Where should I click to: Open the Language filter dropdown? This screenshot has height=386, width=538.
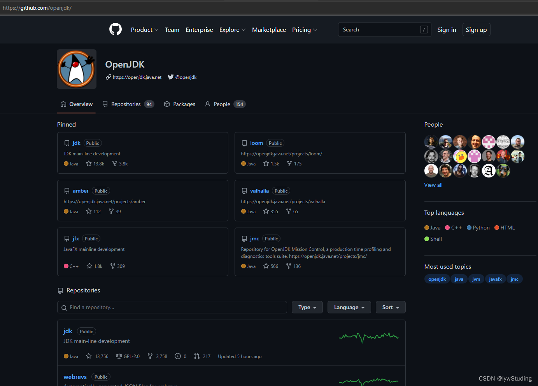[x=349, y=307]
